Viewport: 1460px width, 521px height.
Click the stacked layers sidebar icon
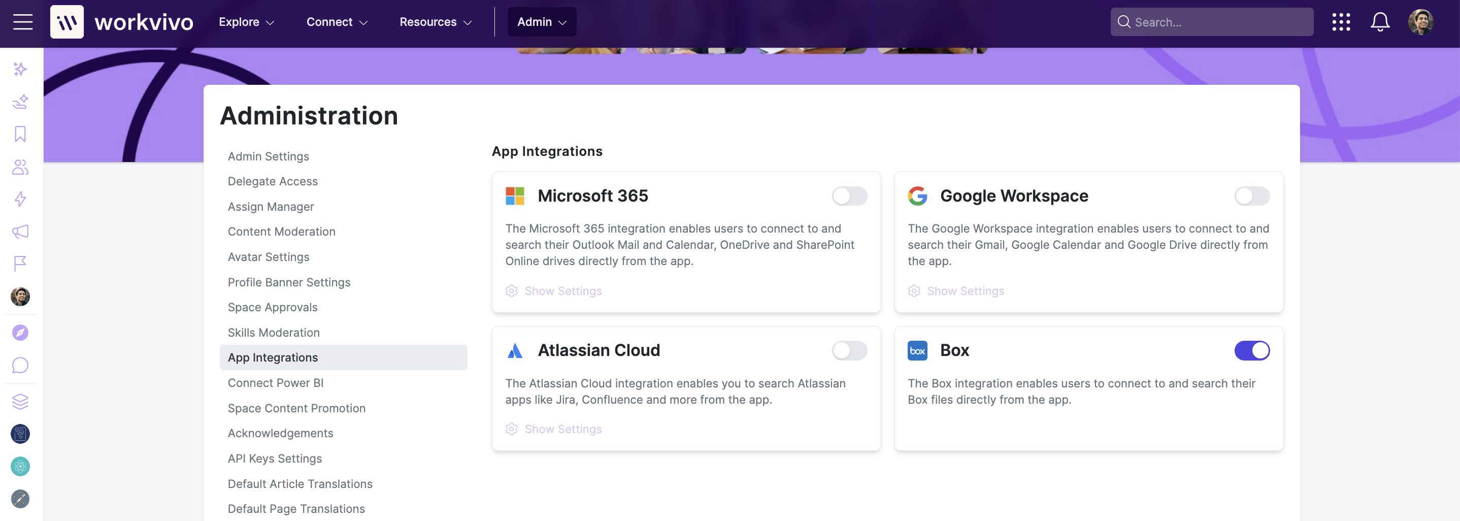click(20, 401)
